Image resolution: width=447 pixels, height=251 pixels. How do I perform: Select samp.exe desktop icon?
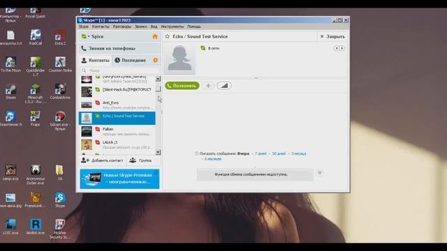[11, 172]
